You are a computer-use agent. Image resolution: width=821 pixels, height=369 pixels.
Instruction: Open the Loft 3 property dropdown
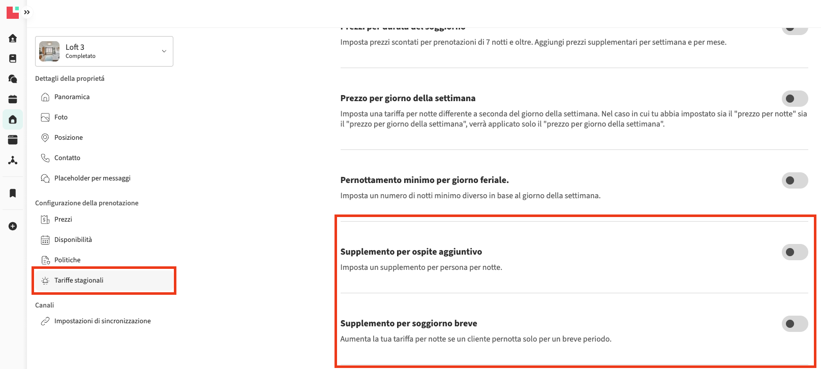click(164, 51)
